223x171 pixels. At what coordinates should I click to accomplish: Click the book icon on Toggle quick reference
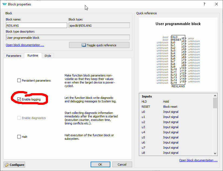pos(84,45)
